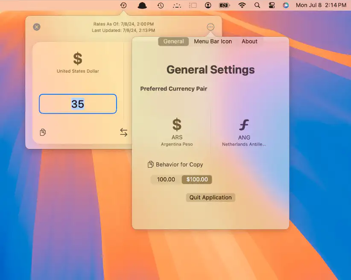Image resolution: width=351 pixels, height=280 pixels.
Task: Open the ellipsis settings button
Action: 211,27
